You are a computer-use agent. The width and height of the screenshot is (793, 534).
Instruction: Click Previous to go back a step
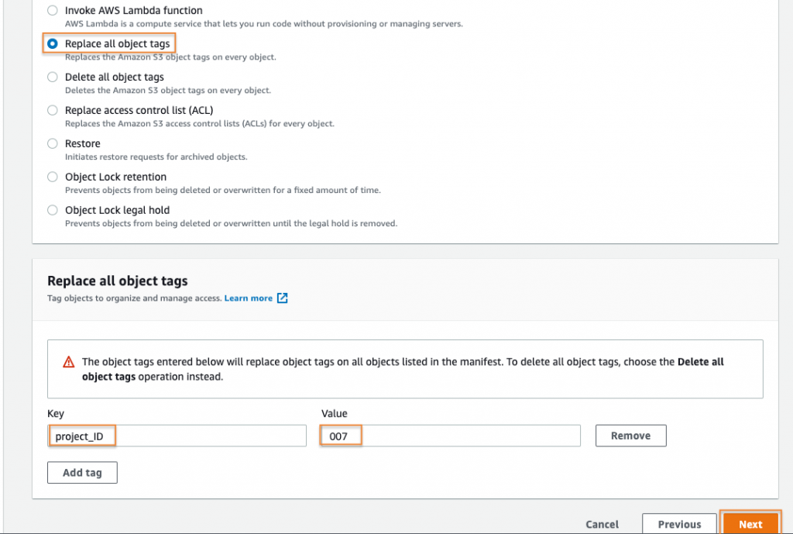pyautogui.click(x=679, y=524)
